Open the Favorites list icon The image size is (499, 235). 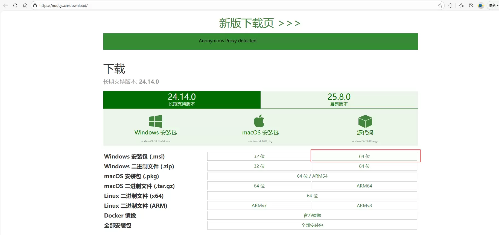click(x=461, y=5)
